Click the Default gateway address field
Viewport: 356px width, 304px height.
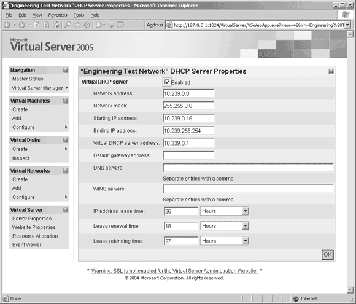188,155
